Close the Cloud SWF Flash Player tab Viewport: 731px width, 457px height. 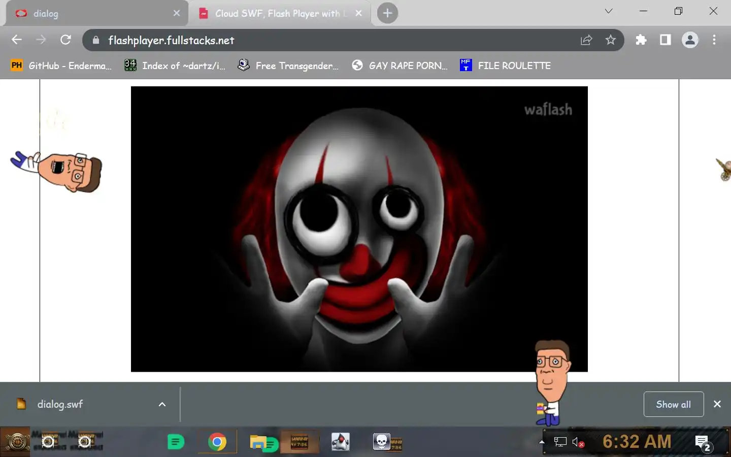click(x=358, y=13)
